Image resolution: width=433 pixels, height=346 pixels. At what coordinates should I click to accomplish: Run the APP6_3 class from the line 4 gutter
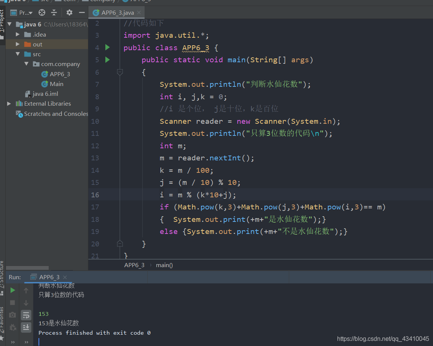pyautogui.click(x=108, y=48)
